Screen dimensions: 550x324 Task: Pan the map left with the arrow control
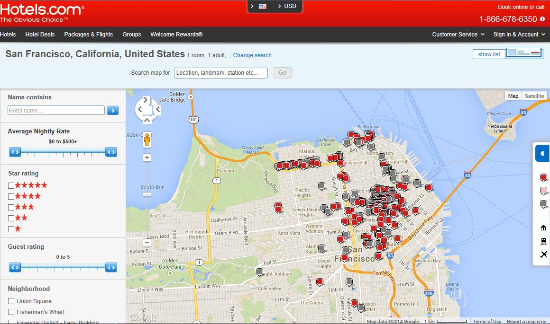coord(140,109)
